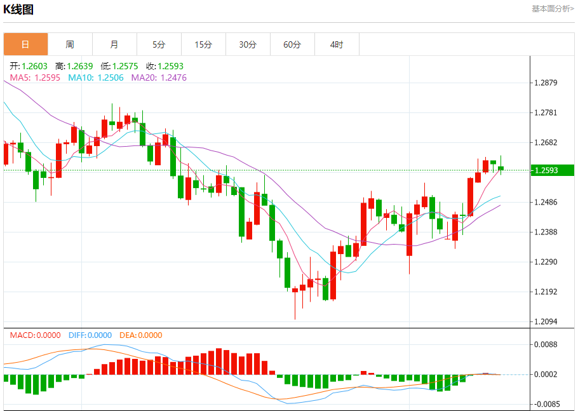Viewport: 578px width, 411px height.
Task: Open the 月 monthly chart tab
Action: click(114, 44)
